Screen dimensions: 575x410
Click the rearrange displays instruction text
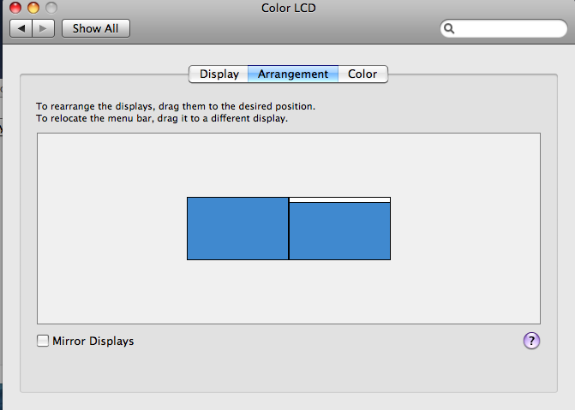[x=175, y=106]
